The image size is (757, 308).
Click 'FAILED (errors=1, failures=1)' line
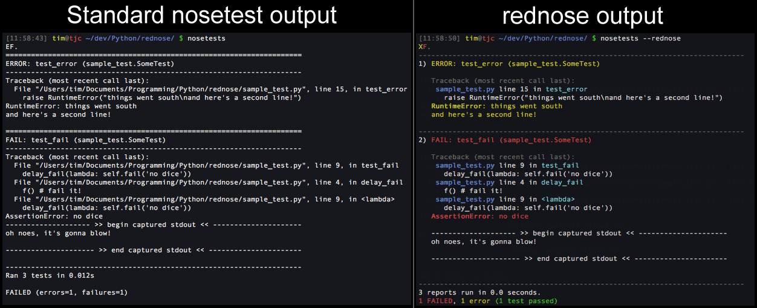point(67,292)
